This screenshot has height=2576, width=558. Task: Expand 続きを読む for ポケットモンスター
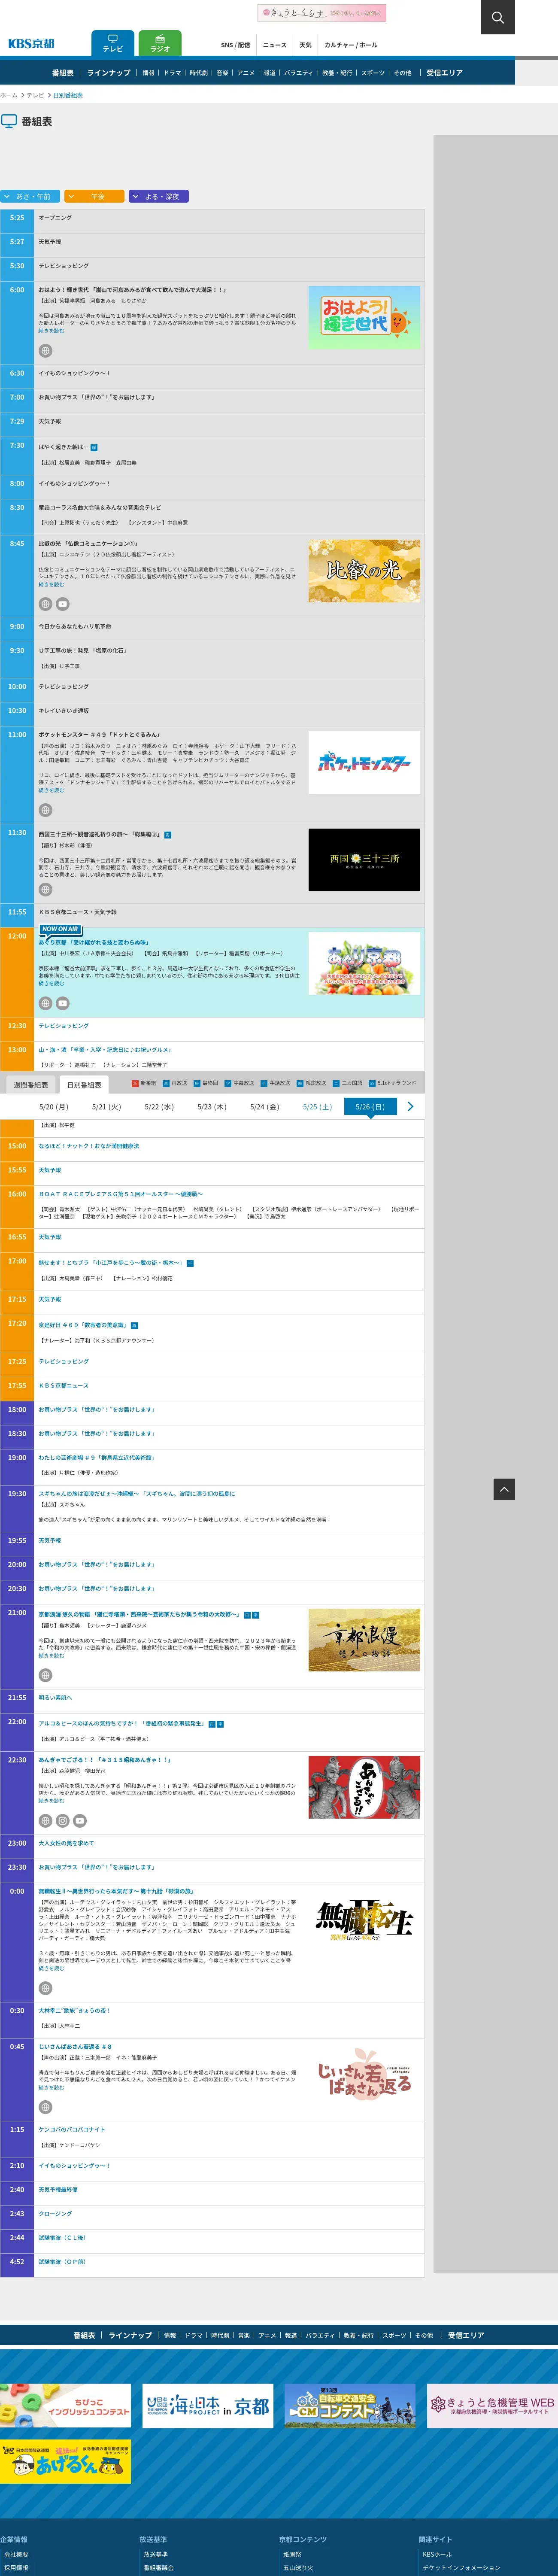[x=51, y=790]
